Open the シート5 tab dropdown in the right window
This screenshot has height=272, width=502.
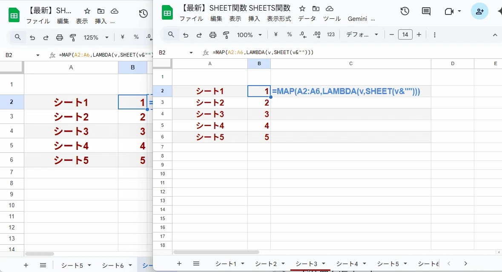[x=405, y=263]
